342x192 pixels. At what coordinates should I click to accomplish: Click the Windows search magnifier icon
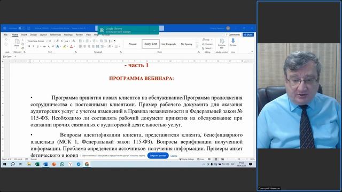(13, 164)
